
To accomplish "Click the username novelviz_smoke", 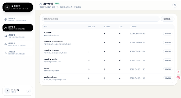I will click(x=51, y=59).
